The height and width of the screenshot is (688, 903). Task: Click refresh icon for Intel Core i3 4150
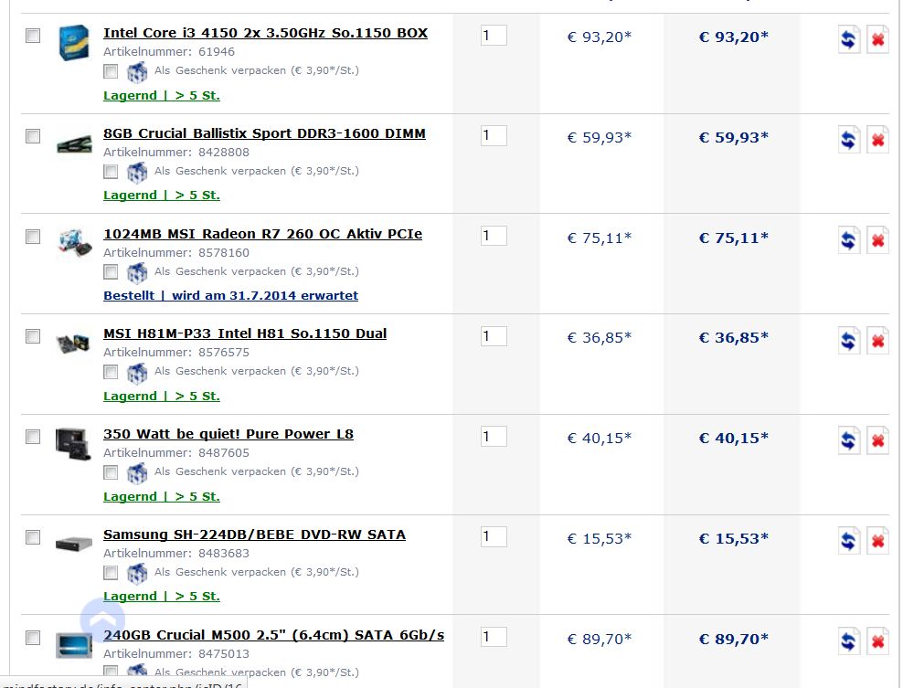848,39
